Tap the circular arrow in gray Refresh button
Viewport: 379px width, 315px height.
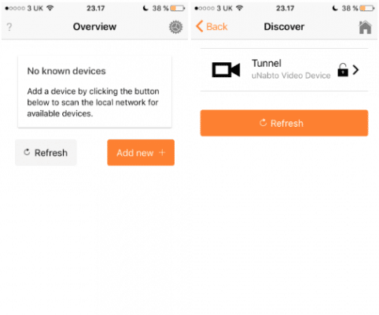pyautogui.click(x=27, y=152)
